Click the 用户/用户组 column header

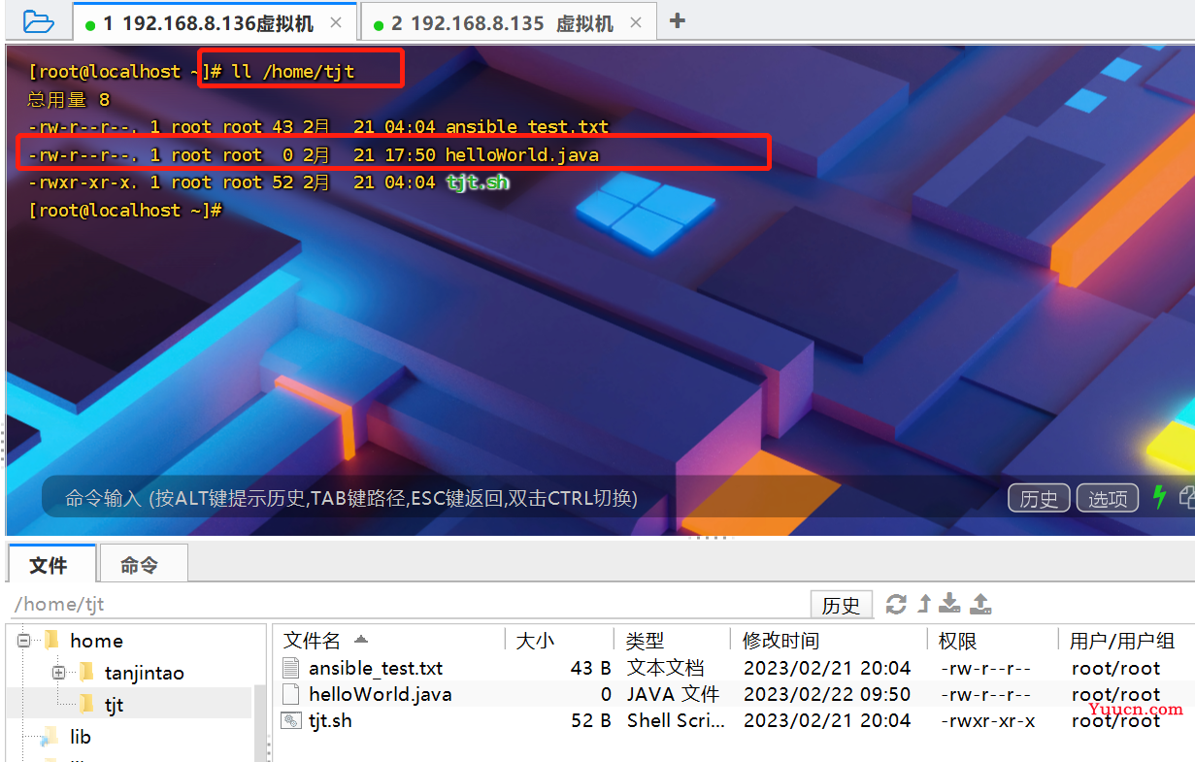[x=1122, y=640]
